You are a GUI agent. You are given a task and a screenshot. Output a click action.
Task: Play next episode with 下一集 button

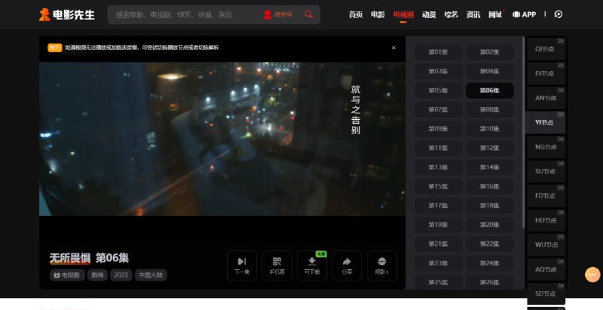(x=241, y=265)
